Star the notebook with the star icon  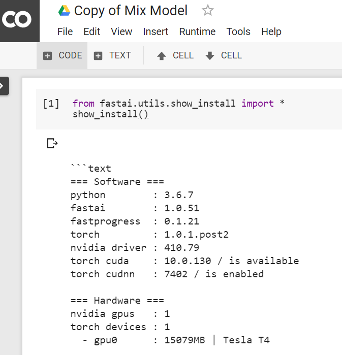[x=207, y=11]
